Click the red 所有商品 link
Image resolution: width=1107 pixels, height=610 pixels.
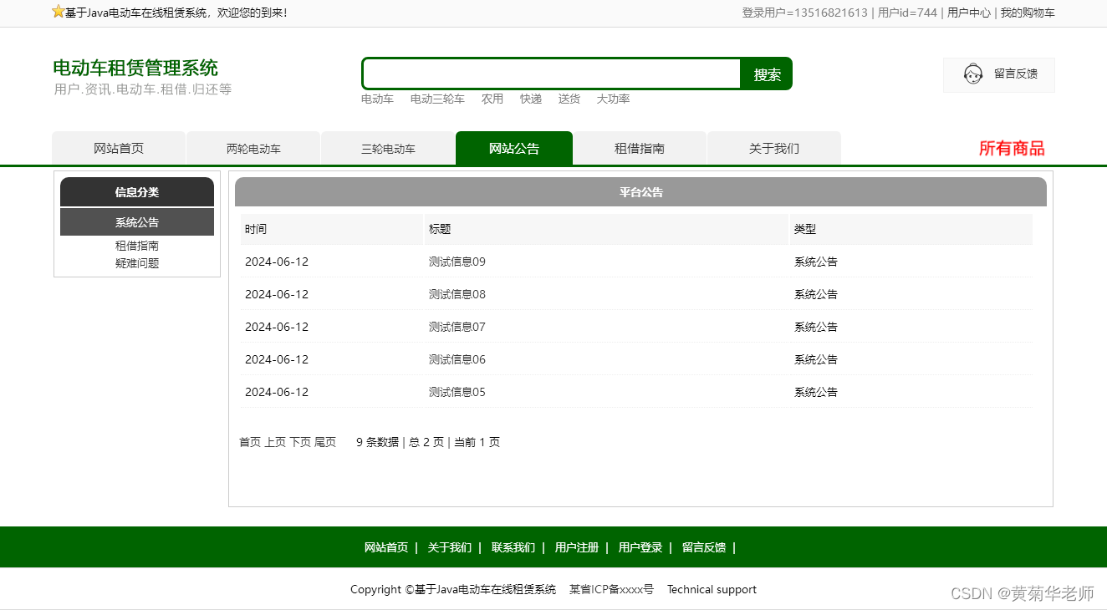tap(1012, 148)
